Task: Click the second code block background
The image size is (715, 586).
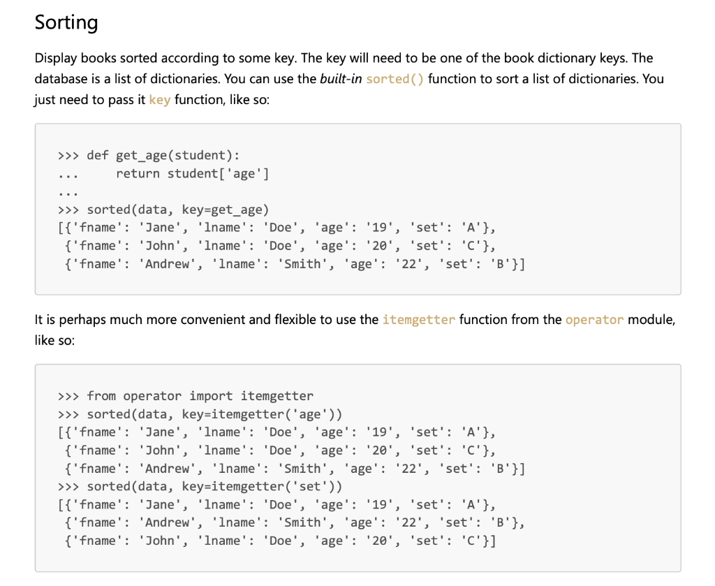Action: (358, 468)
